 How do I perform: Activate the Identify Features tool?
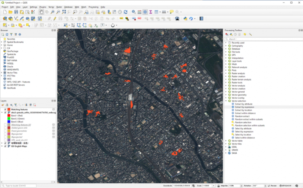click(133, 12)
